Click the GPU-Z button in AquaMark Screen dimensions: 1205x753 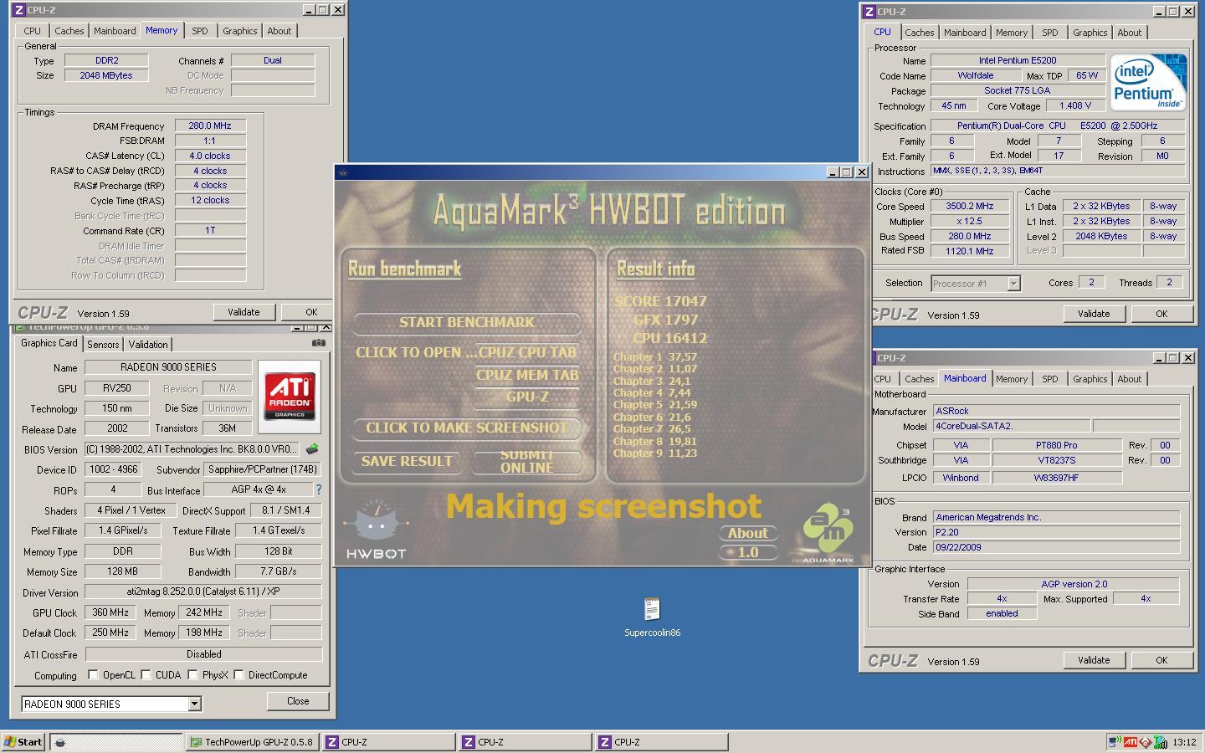527,397
